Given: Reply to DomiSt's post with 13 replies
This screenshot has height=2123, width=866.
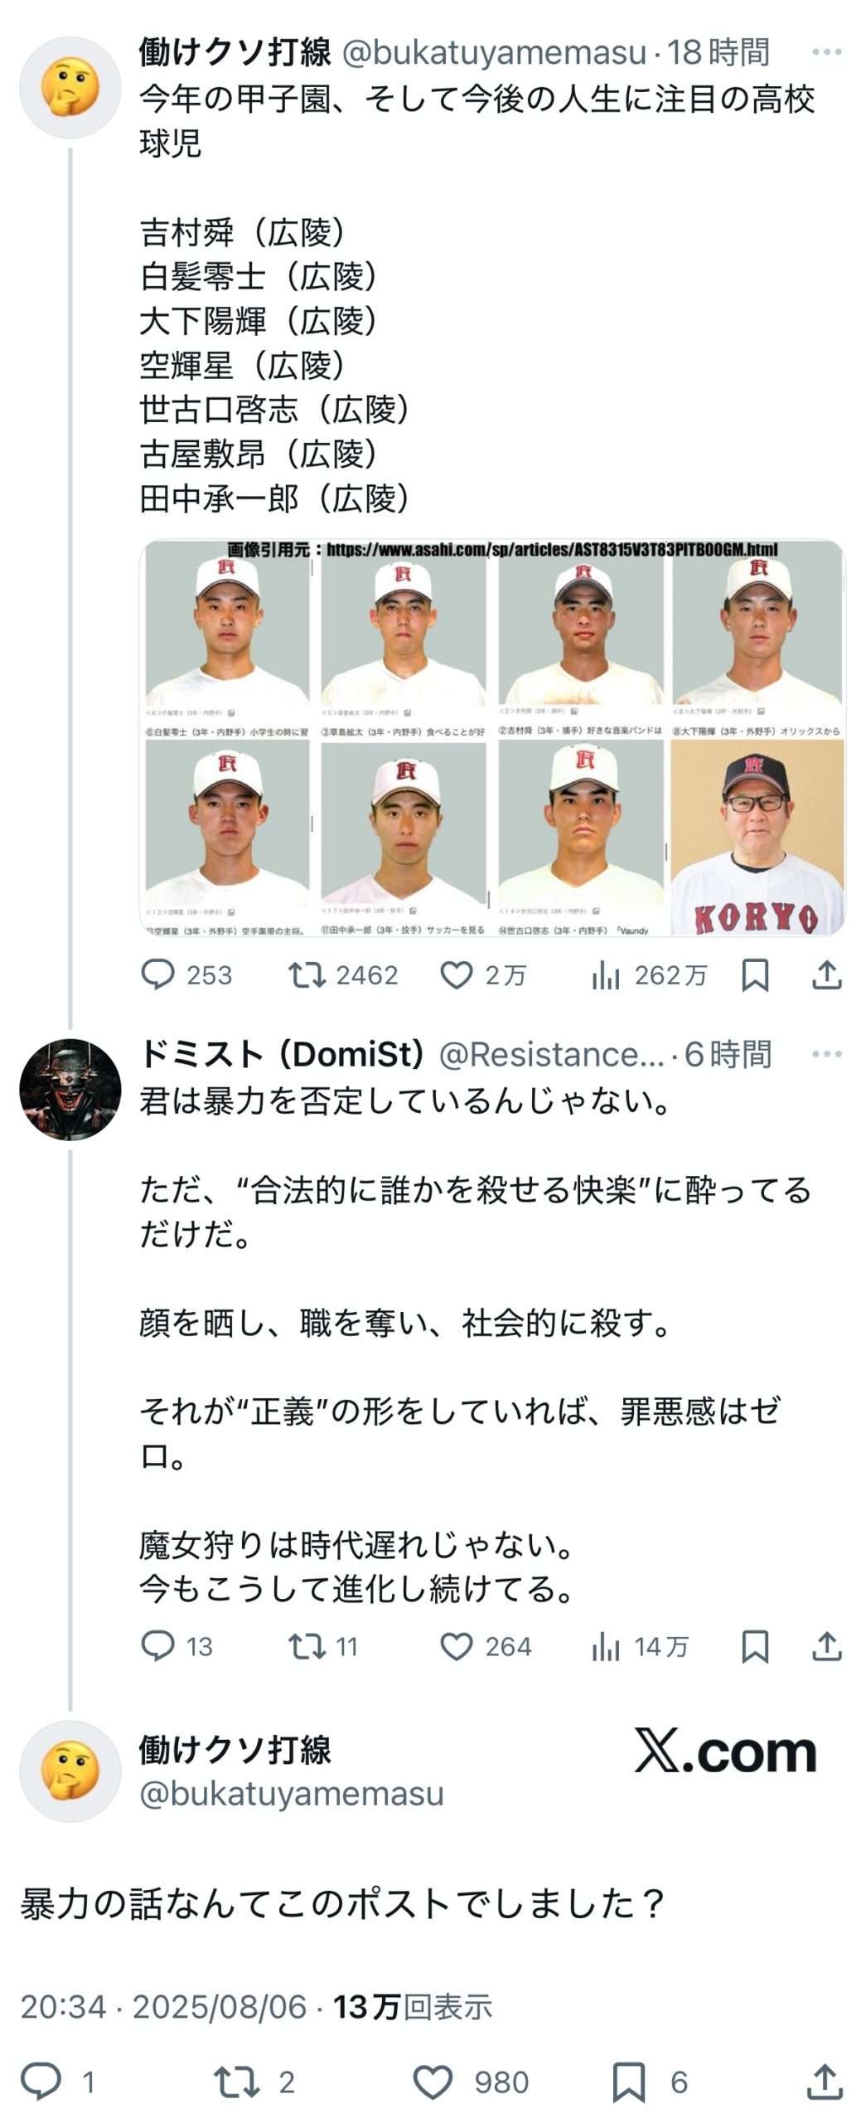Looking at the screenshot, I should pyautogui.click(x=158, y=1645).
